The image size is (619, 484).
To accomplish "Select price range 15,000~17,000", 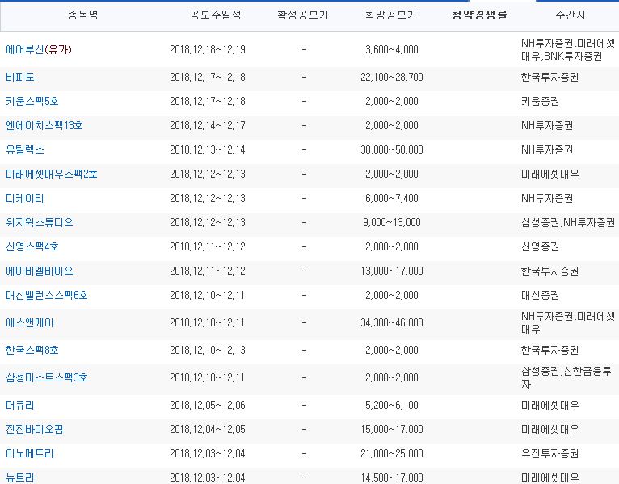I will [x=392, y=430].
